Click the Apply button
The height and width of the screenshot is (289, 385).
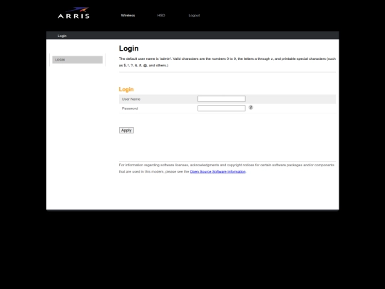(126, 131)
